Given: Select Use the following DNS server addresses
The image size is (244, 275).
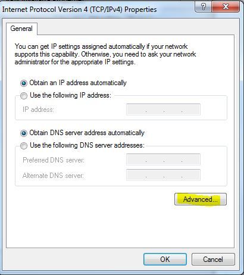Looking at the screenshot, I should tap(24, 146).
